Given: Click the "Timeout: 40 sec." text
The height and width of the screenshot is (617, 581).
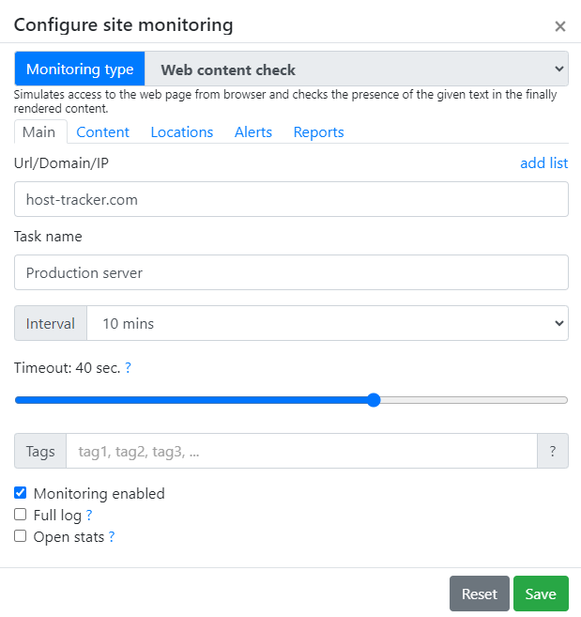Looking at the screenshot, I should click(68, 367).
